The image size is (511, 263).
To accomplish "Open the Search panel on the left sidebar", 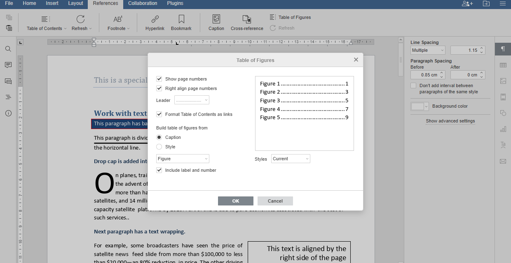I will [x=8, y=48].
